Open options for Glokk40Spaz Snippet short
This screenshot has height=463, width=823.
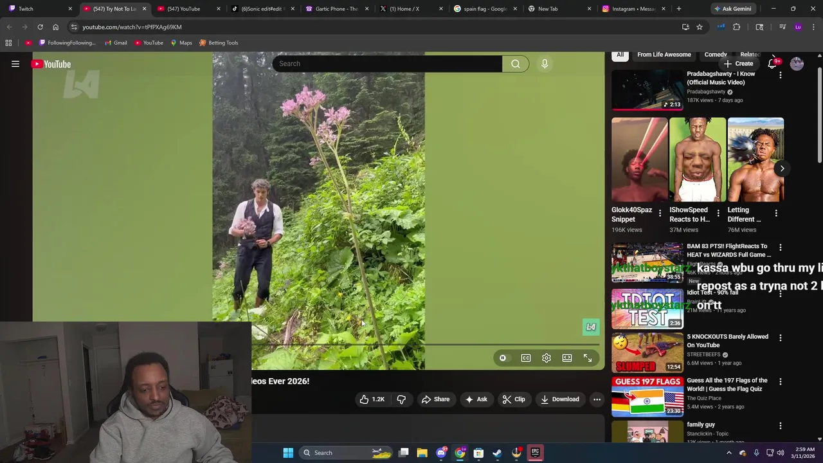[x=660, y=213]
